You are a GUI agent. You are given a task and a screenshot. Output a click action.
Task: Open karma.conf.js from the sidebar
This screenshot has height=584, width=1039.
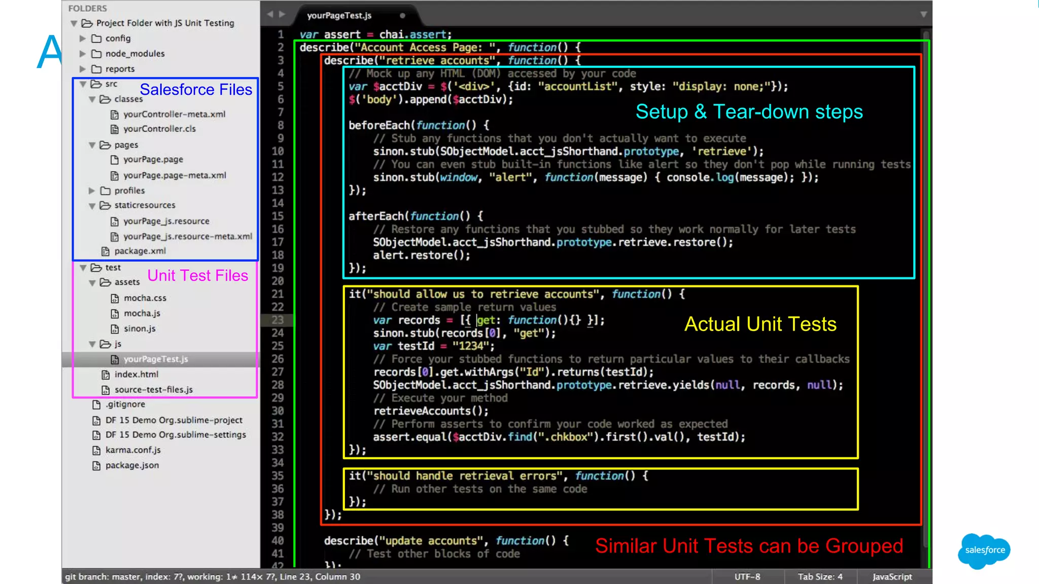point(133,450)
